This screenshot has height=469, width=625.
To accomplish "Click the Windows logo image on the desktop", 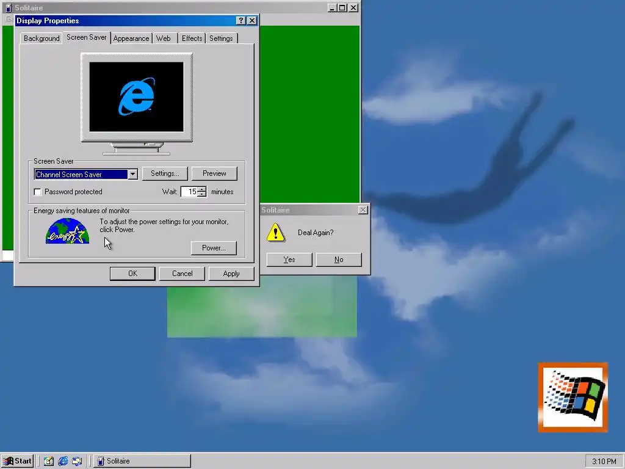I will pyautogui.click(x=573, y=397).
